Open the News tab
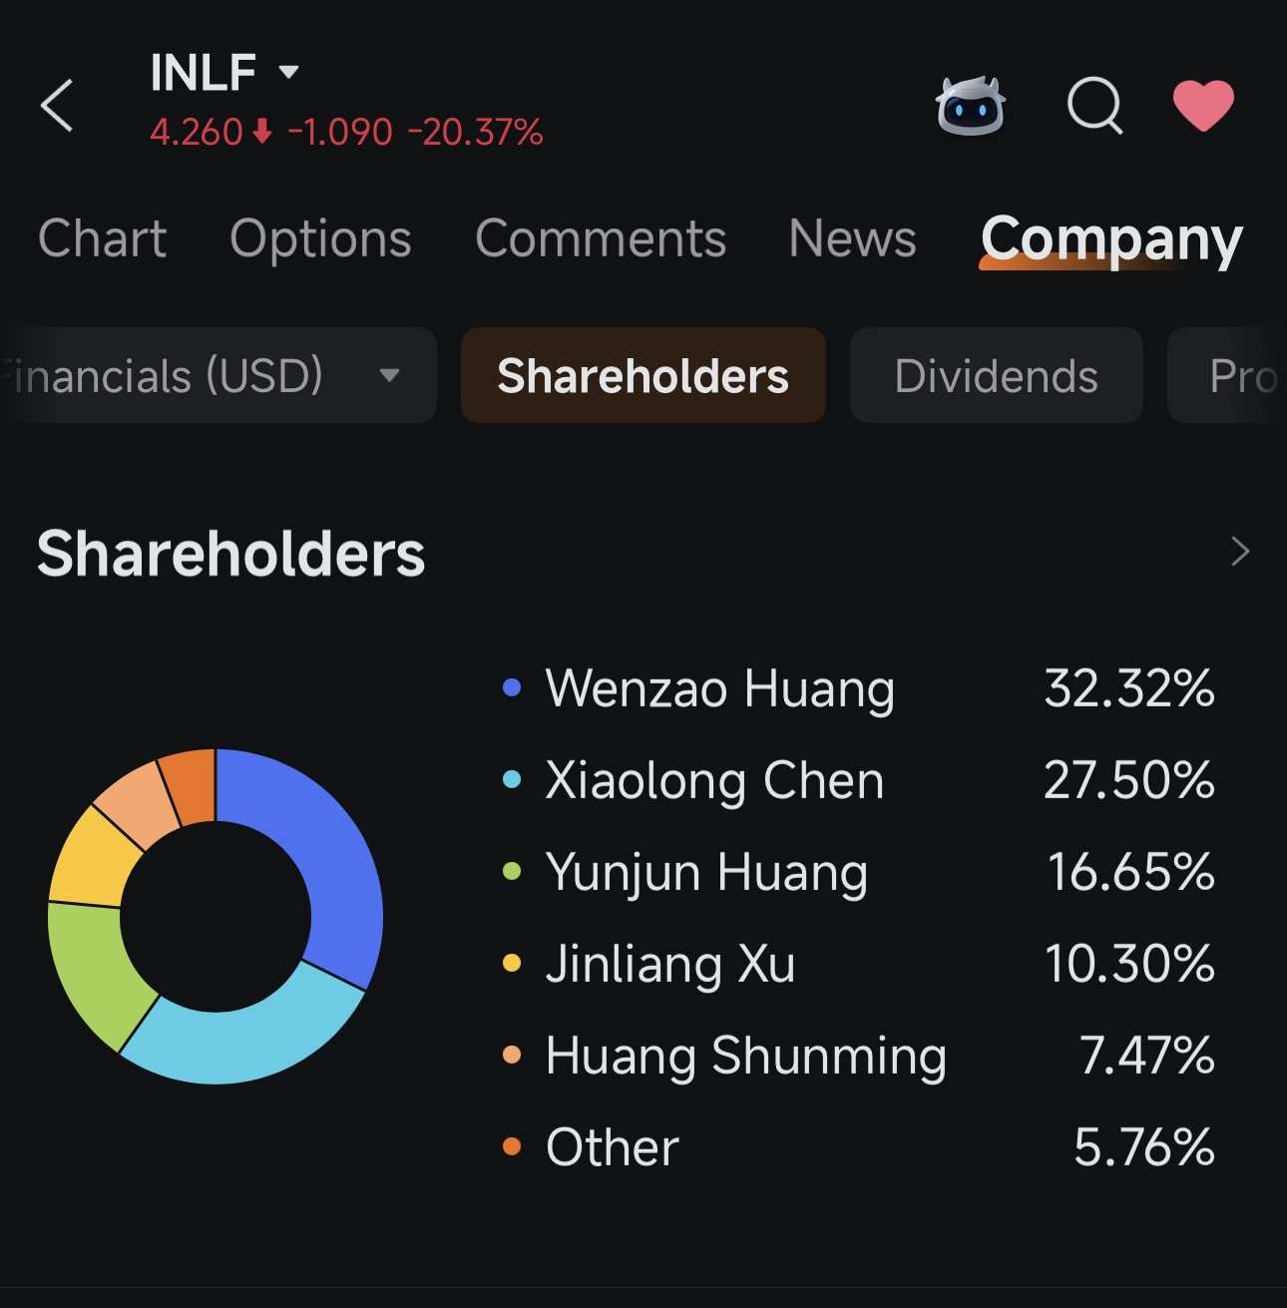Viewport: 1287px width, 1308px height. tap(852, 238)
